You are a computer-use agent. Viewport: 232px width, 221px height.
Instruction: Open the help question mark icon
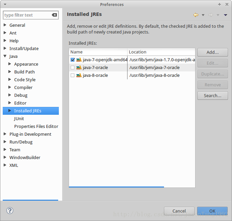[10, 211]
